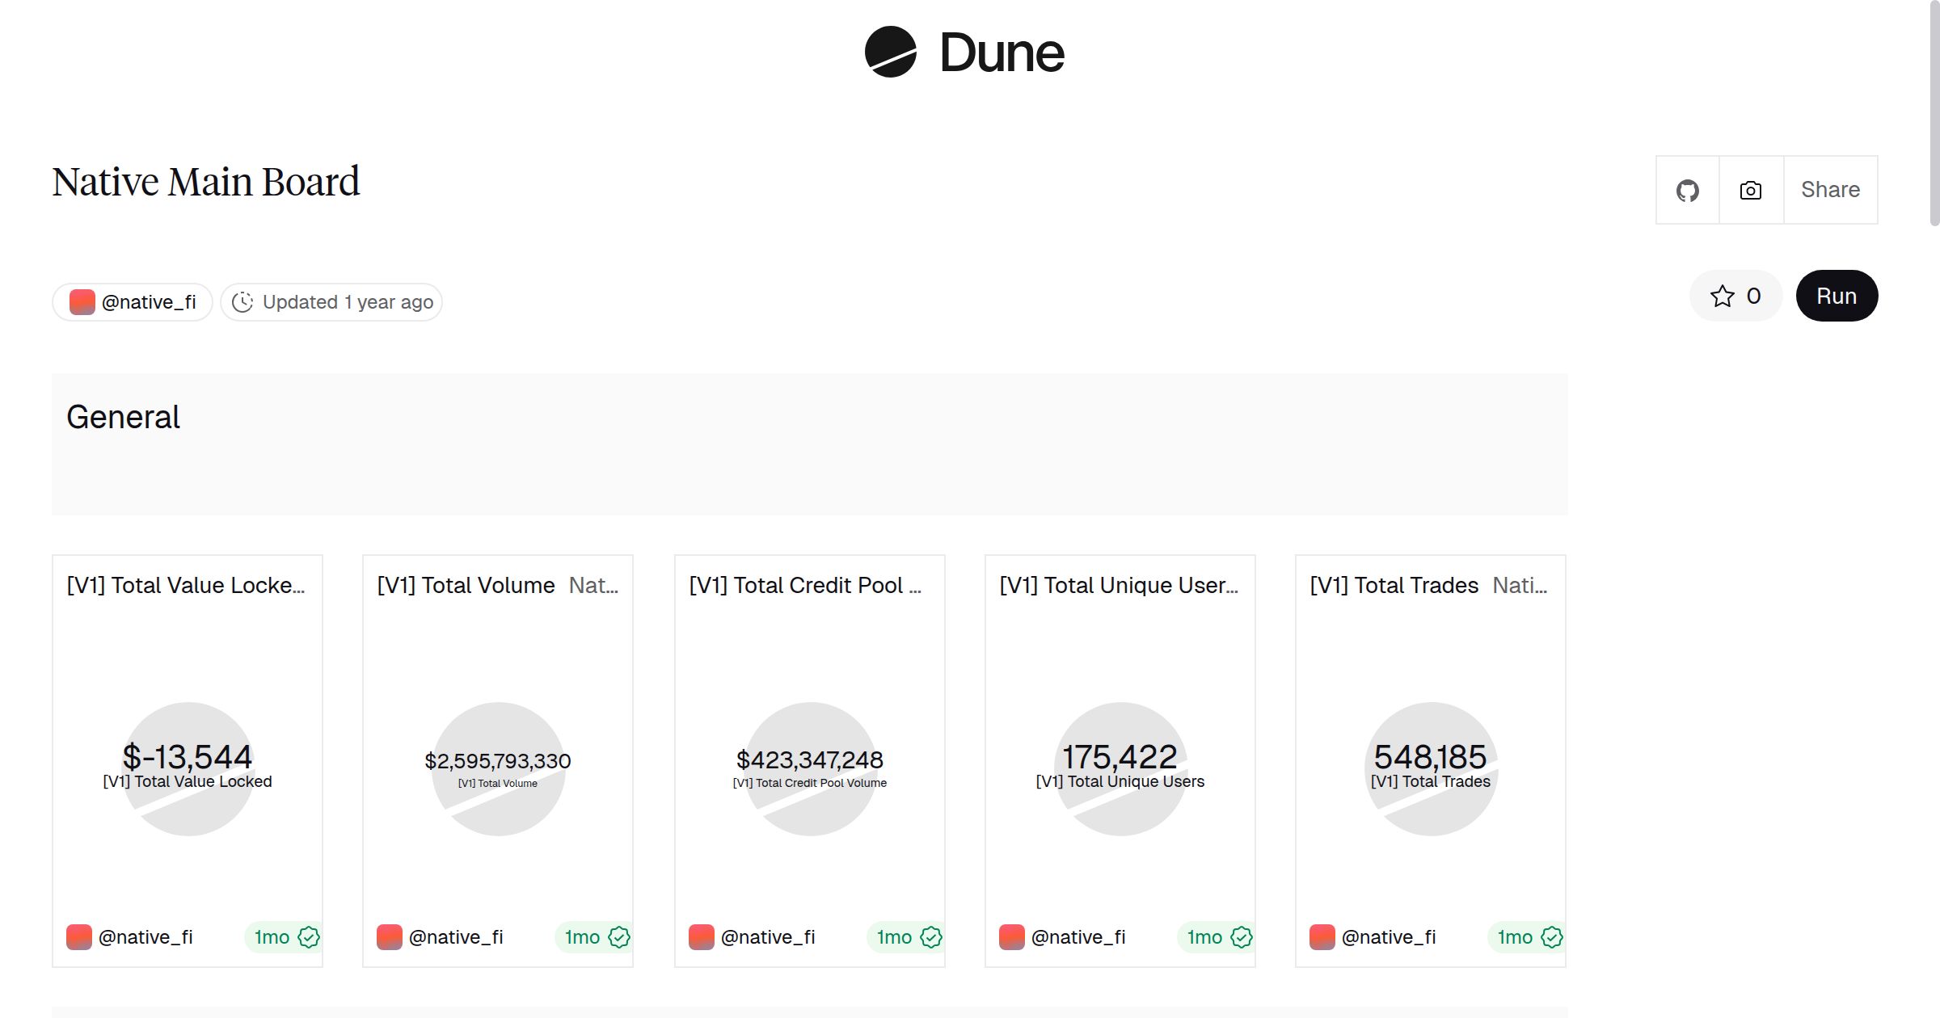Click the camera screenshot icon
The width and height of the screenshot is (1940, 1018).
tap(1751, 191)
